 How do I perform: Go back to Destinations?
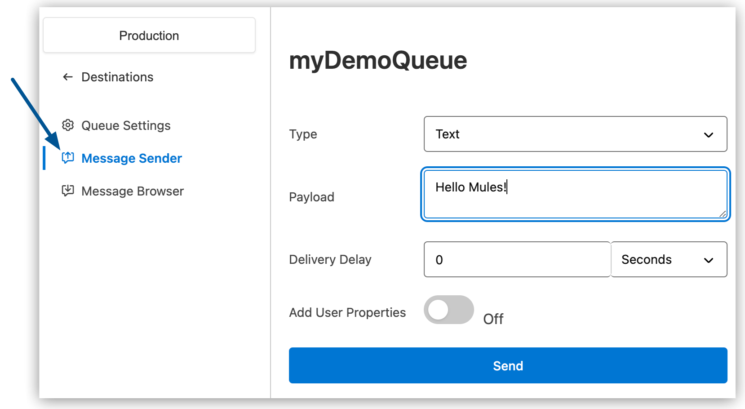point(117,77)
